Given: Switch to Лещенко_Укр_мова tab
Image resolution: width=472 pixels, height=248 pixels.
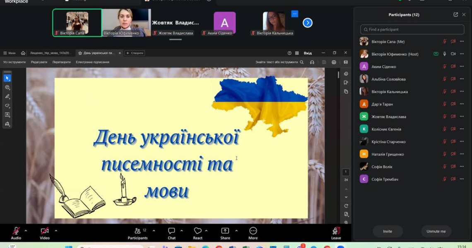Looking at the screenshot, I should tap(51, 53).
